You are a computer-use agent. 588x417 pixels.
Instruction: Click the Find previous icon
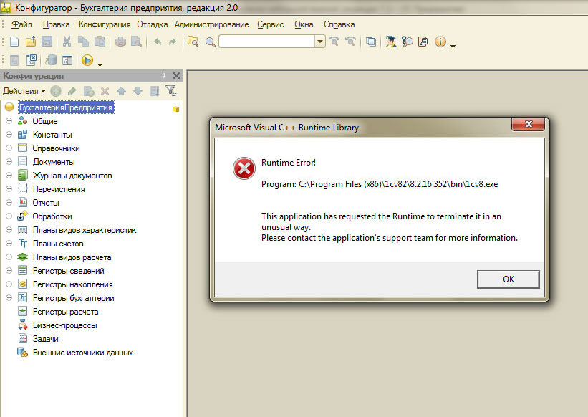(x=351, y=42)
